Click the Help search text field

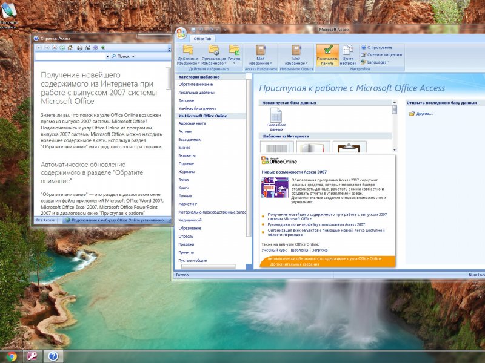click(70, 56)
